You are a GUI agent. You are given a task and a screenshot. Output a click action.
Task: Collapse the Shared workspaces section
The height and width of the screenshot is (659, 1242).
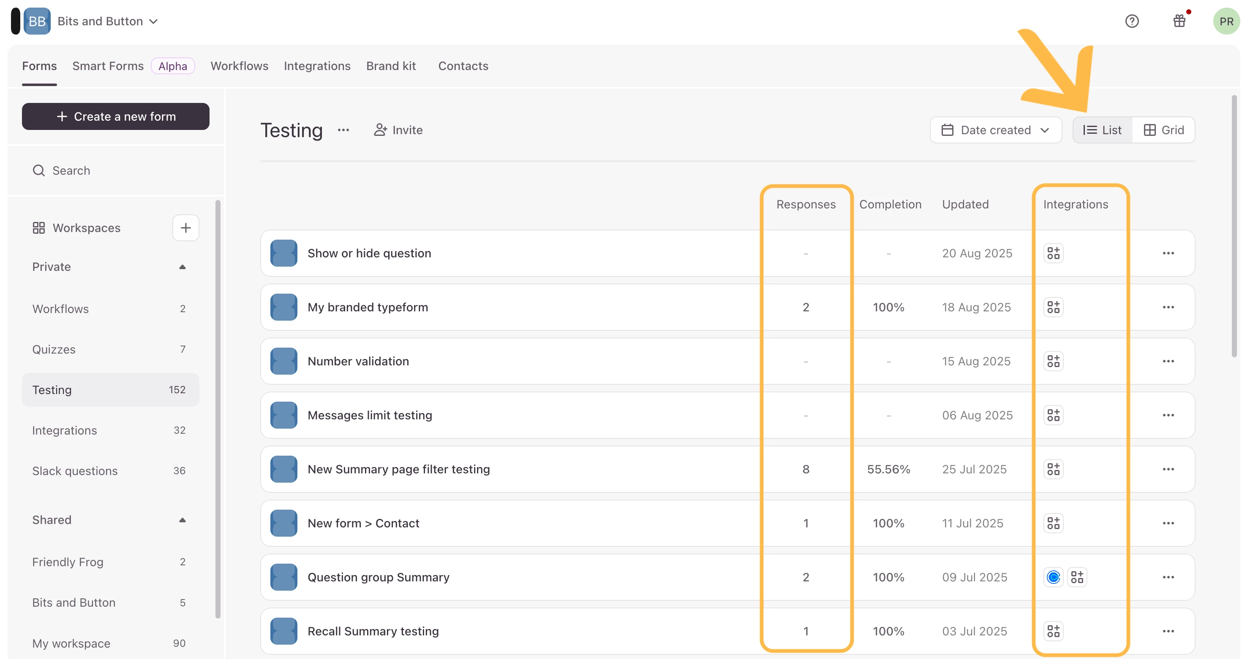click(x=182, y=520)
